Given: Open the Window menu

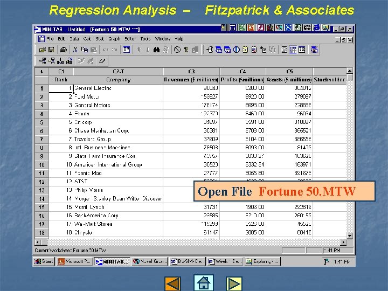Looking at the screenshot, I should coord(163,39).
